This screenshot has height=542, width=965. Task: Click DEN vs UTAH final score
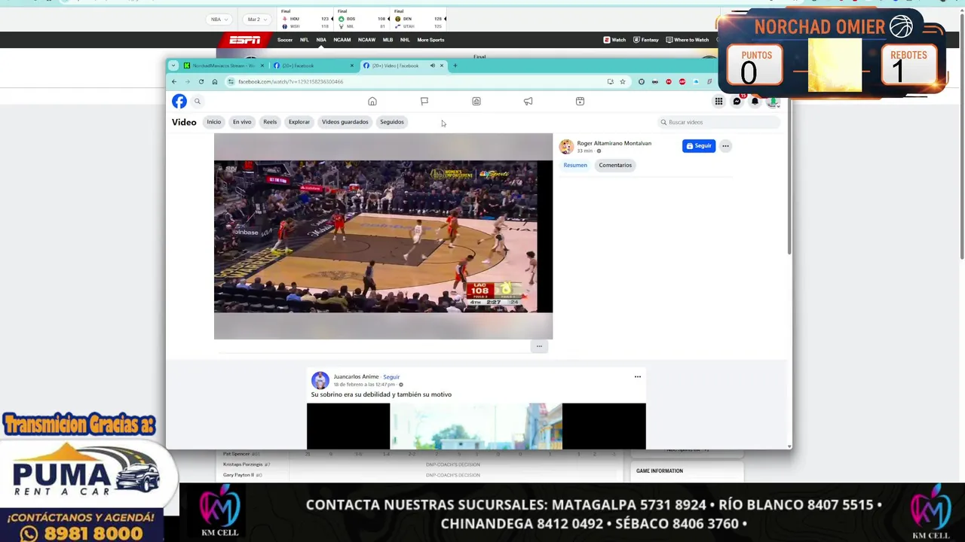[418, 20]
